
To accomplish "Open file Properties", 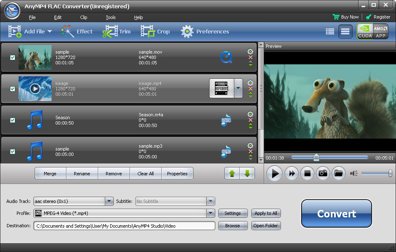I will point(177,174).
